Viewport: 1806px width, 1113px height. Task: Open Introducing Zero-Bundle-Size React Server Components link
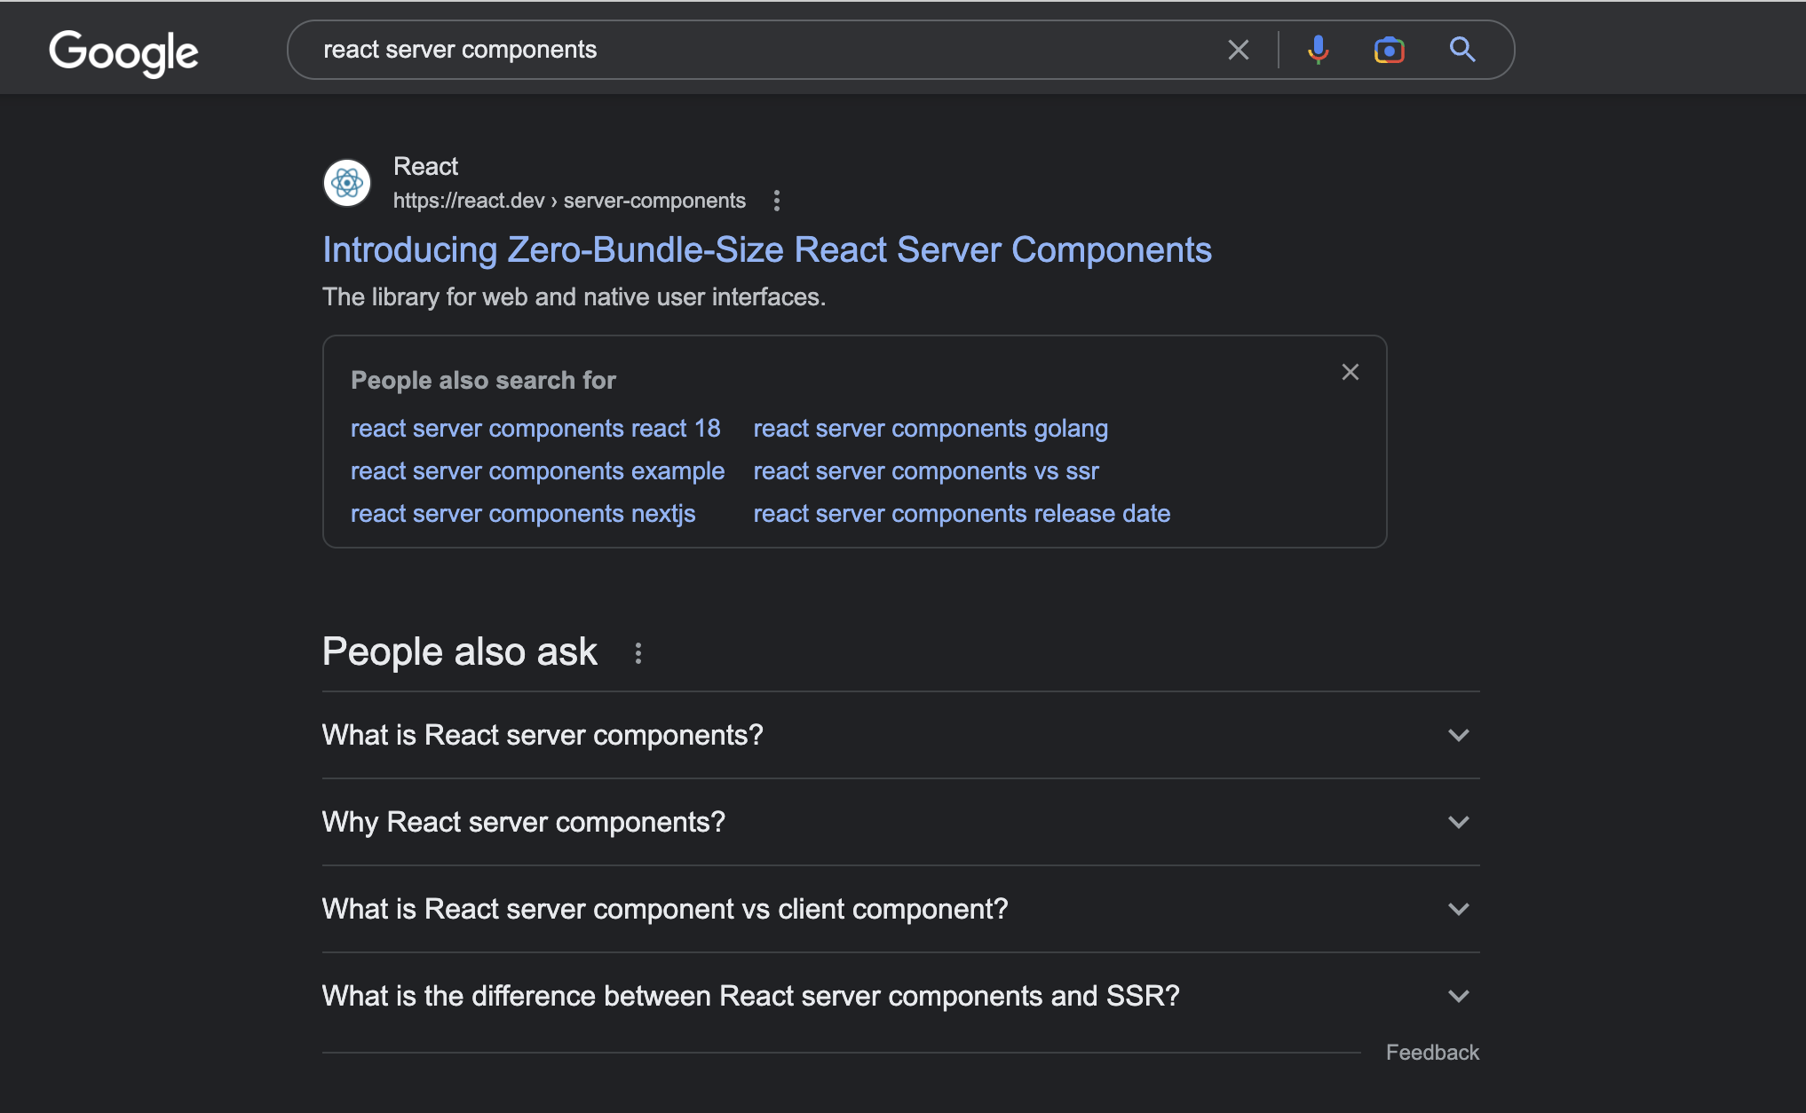pos(766,250)
